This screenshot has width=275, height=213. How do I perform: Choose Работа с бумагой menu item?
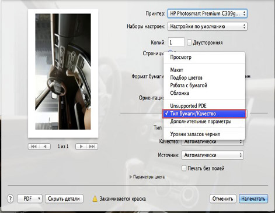point(204,86)
